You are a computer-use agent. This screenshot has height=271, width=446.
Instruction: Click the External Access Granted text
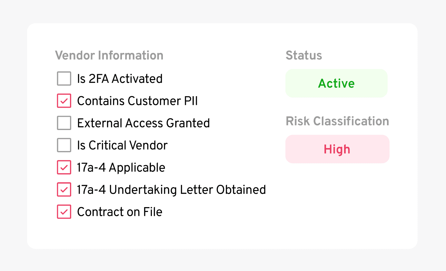tap(143, 123)
